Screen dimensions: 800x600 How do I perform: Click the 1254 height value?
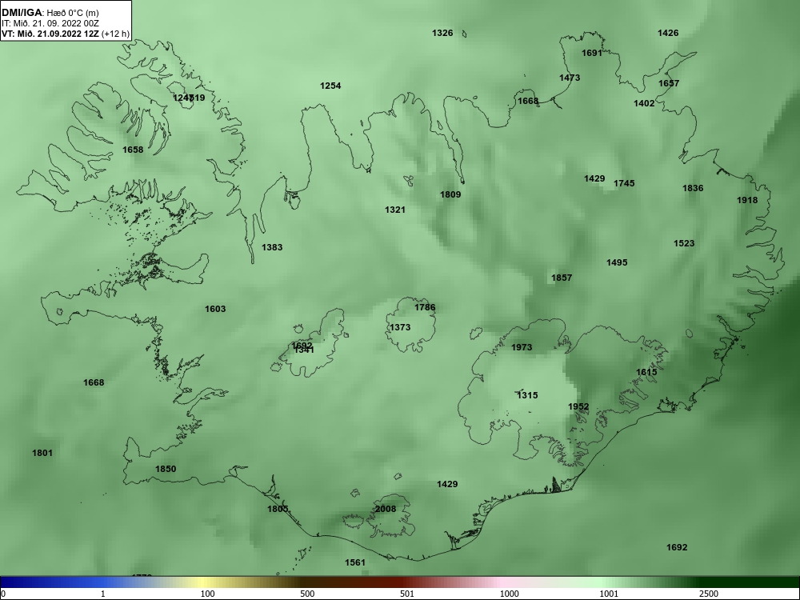[330, 86]
